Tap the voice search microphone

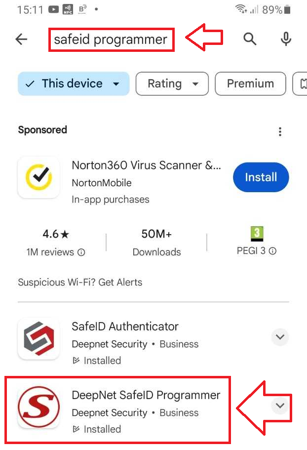point(286,40)
